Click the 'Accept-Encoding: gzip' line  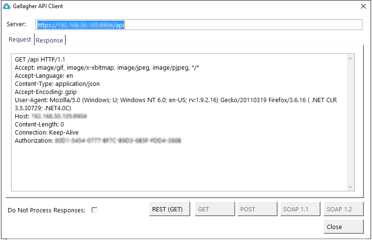tap(46, 92)
